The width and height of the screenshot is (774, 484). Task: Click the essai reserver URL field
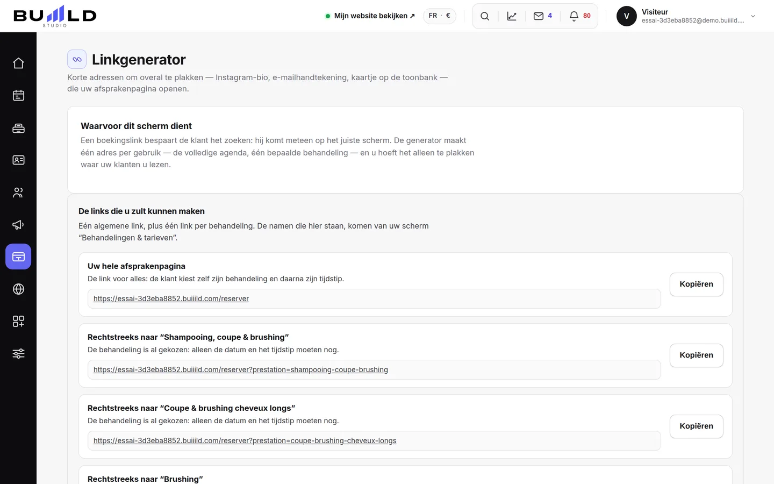point(374,299)
